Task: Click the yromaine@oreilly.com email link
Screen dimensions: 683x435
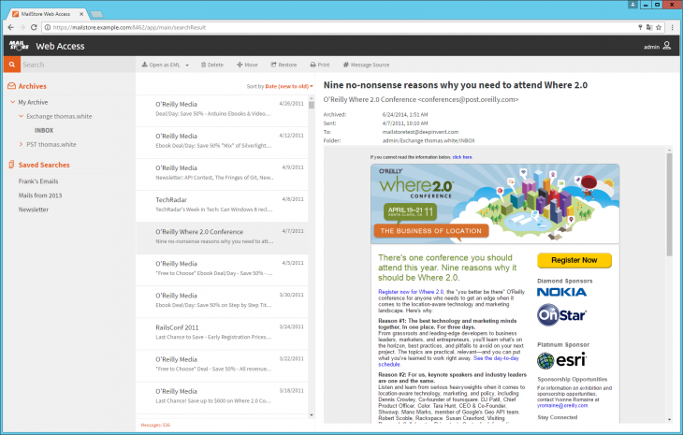Action: (562, 405)
